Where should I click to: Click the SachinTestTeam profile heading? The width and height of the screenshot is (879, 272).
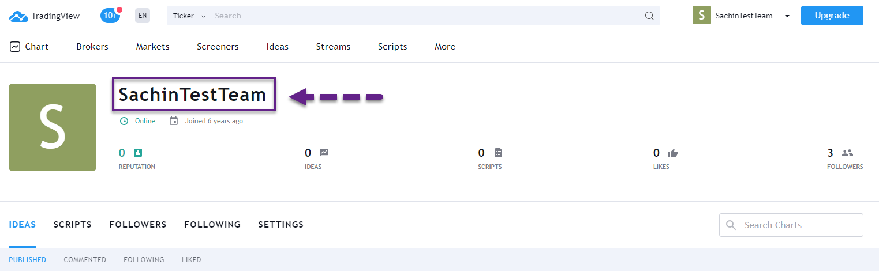[193, 95]
